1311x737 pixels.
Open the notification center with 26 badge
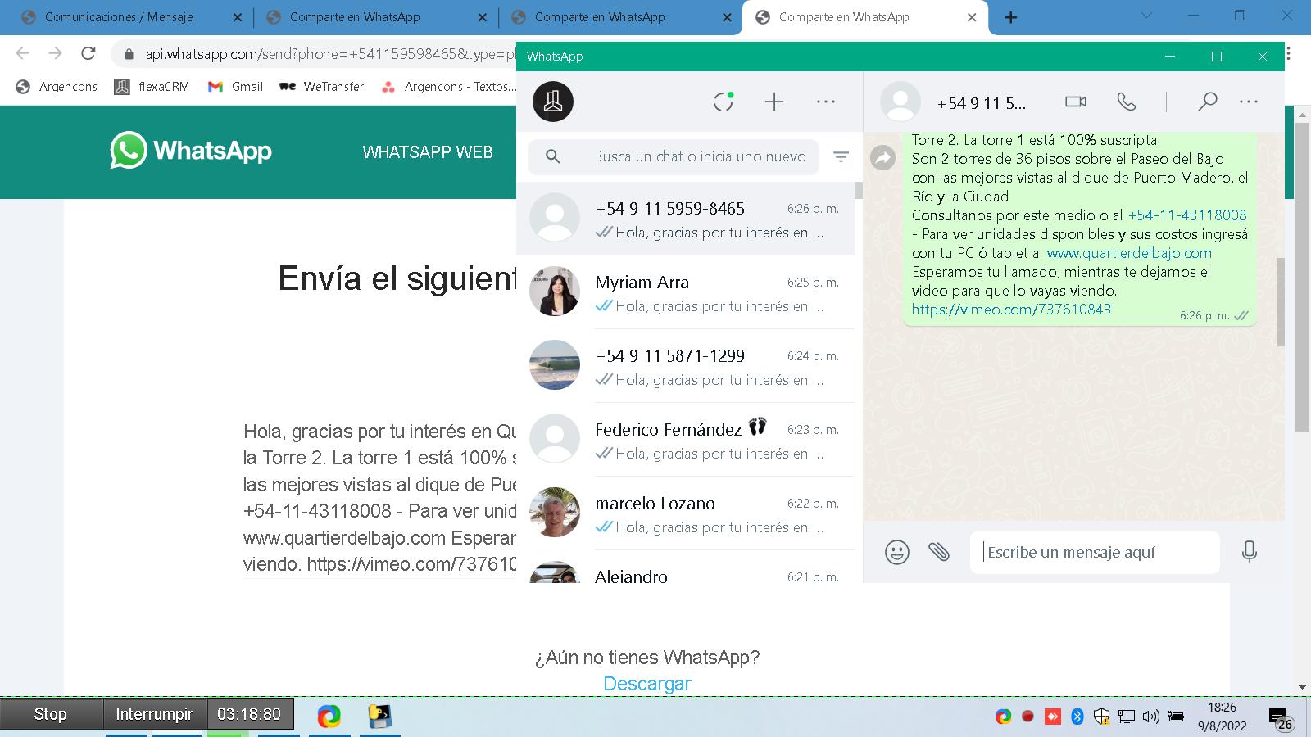1281,718
